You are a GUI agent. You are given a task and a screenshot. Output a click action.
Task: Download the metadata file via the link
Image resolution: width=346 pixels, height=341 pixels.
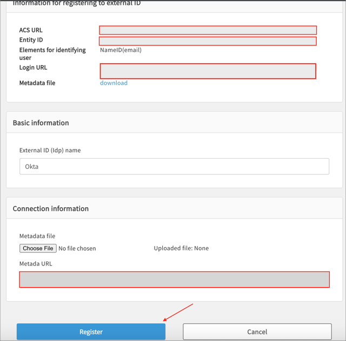(114, 83)
